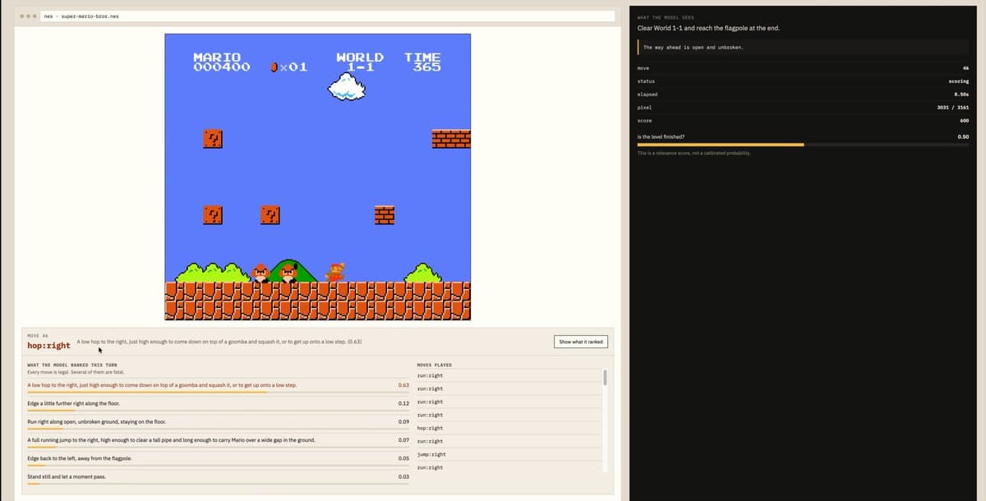Screen dimensions: 986x501
Task: Select the "Edge a little further right along the floor." row
Action: [219, 404]
